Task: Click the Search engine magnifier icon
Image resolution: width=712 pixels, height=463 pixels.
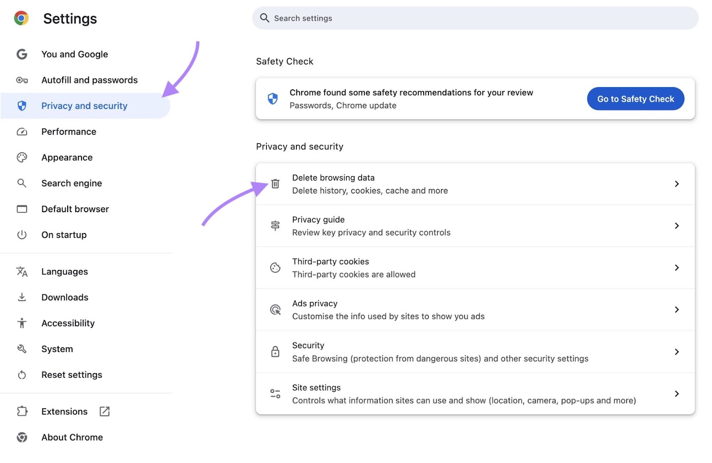Action: point(22,183)
